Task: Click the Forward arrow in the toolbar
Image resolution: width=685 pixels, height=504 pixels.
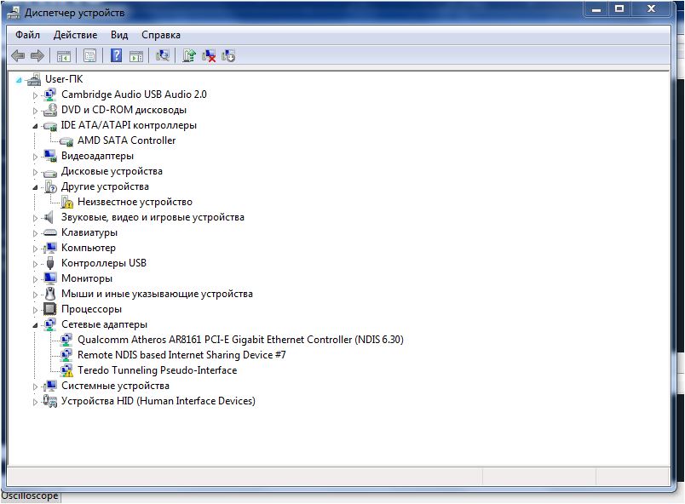Action: pyautogui.click(x=37, y=56)
